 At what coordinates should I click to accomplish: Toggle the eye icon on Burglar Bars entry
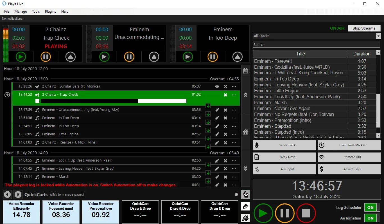point(217,86)
